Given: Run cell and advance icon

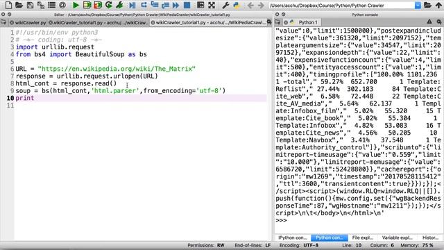Looking at the screenshot, I should [x=98, y=5].
